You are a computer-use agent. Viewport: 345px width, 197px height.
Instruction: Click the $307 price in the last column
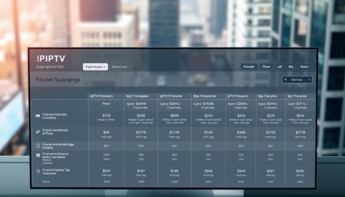pos(300,171)
